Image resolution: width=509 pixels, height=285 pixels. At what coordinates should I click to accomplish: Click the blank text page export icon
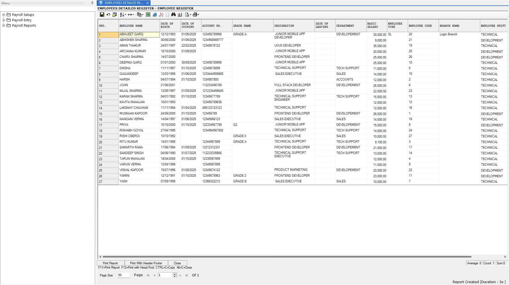(167, 15)
